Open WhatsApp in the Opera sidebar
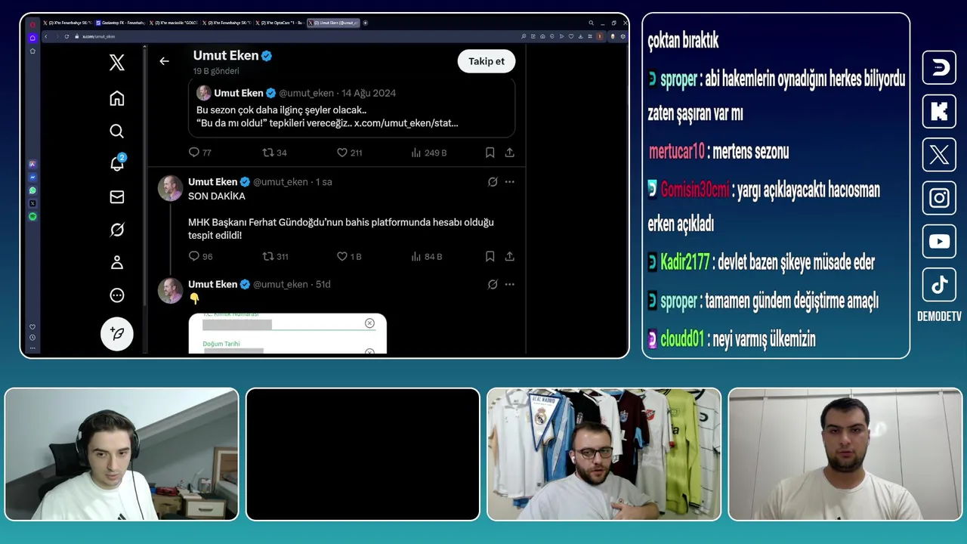This screenshot has height=544, width=967. (x=32, y=190)
